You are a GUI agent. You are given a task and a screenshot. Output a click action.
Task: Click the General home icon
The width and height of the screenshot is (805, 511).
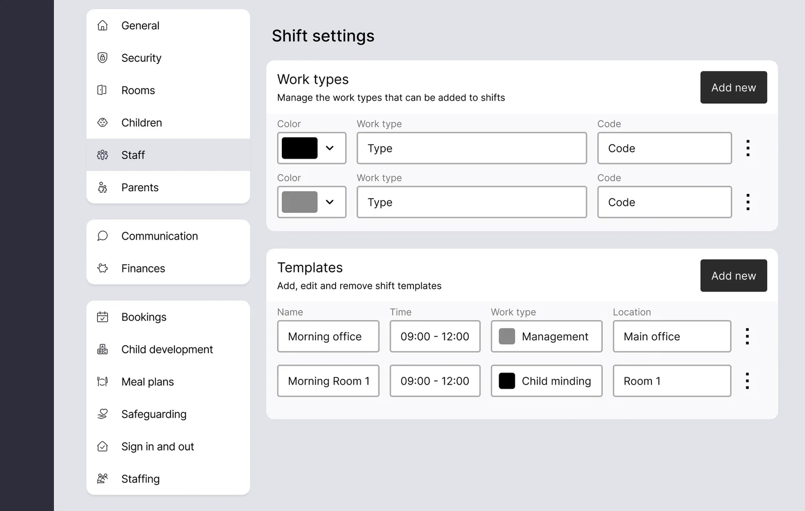point(102,25)
